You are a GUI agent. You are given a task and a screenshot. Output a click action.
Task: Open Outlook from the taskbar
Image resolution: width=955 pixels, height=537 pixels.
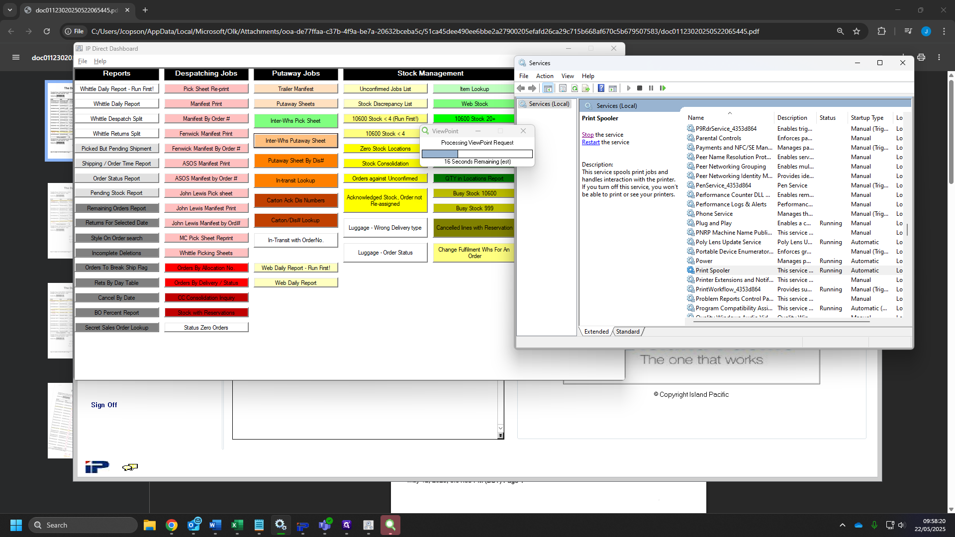tap(193, 525)
